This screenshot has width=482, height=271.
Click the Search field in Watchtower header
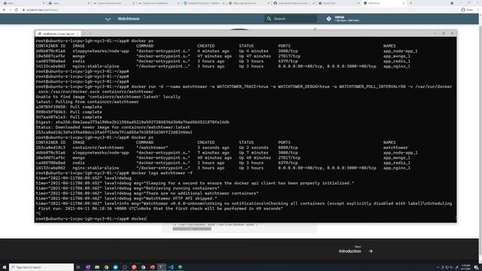pyautogui.click(x=291, y=19)
